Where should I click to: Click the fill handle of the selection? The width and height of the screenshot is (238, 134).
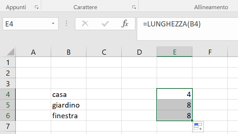pyautogui.click(x=192, y=120)
